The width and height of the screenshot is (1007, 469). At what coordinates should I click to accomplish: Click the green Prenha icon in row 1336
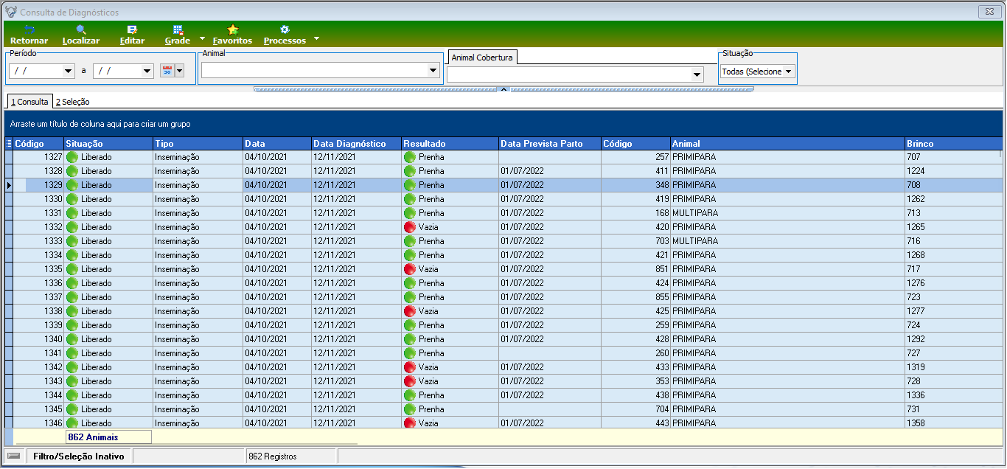click(x=410, y=283)
